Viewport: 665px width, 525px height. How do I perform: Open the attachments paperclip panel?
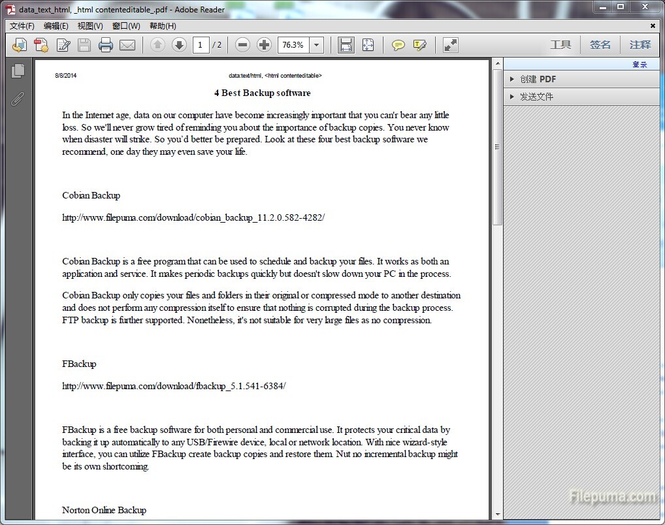(x=18, y=99)
